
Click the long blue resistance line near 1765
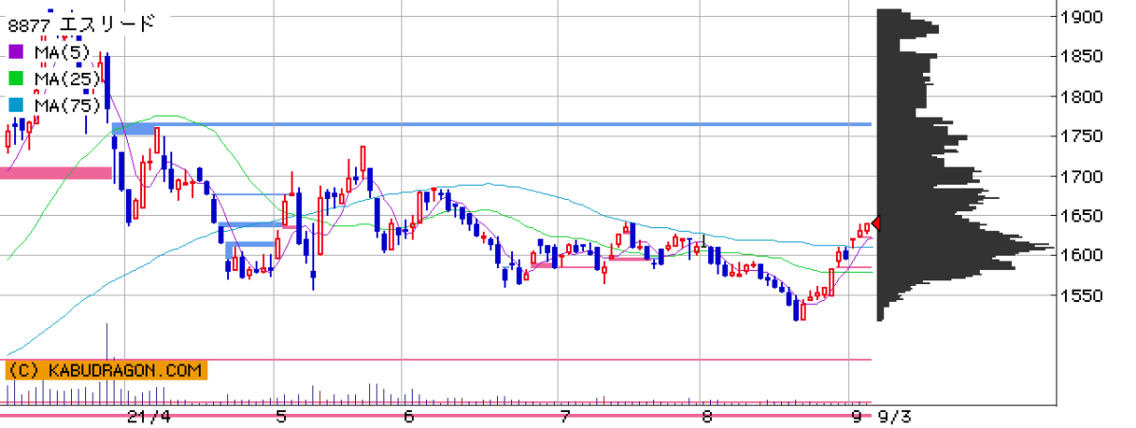[x=491, y=124]
